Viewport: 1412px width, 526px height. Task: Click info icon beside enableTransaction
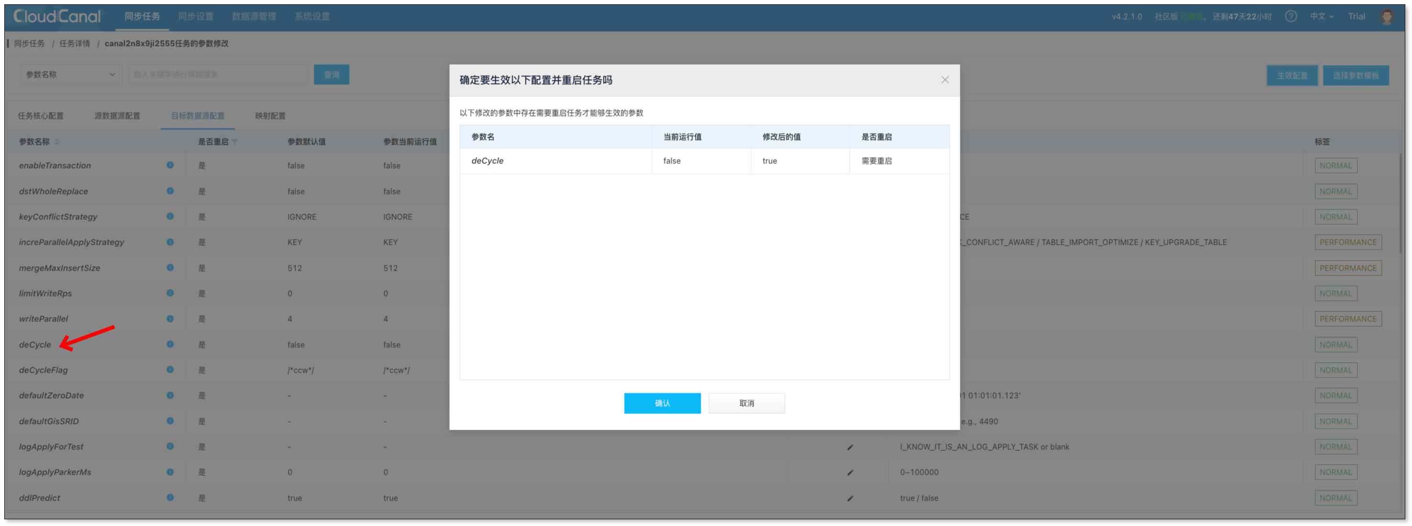tap(170, 164)
